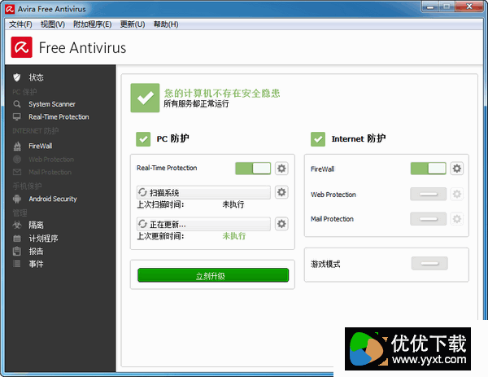Click the 扫描系统 scan button
The image size is (488, 377).
203,192
